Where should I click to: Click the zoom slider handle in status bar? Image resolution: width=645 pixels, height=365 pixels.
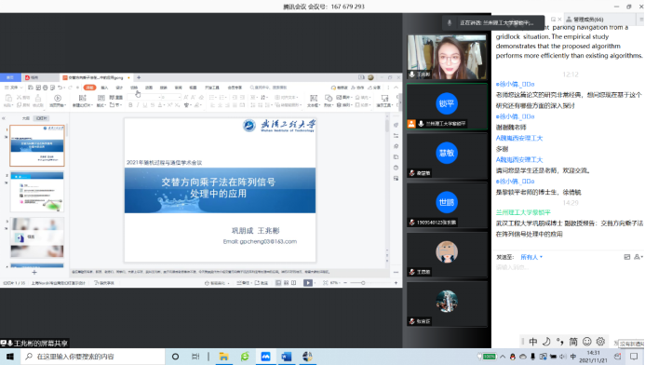(363, 283)
